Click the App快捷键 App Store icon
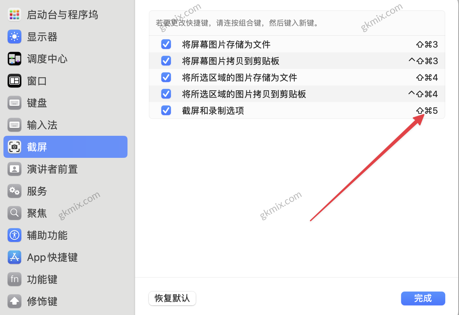Viewport: 459px width, 315px height. 14,257
